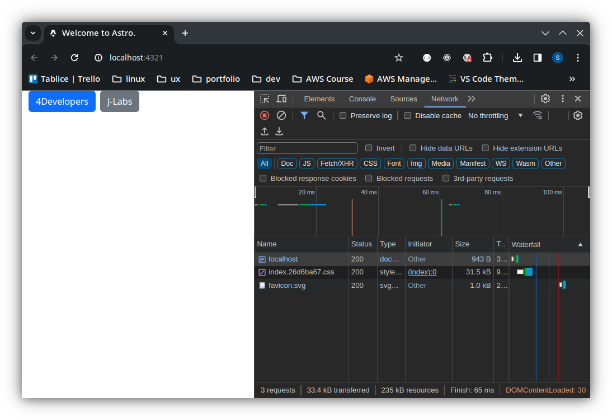Go back in browser history
Screen dimensions: 612x420
34,58
